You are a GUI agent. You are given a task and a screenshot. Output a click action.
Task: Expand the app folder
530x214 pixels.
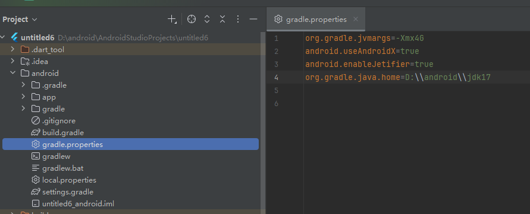[x=23, y=97]
